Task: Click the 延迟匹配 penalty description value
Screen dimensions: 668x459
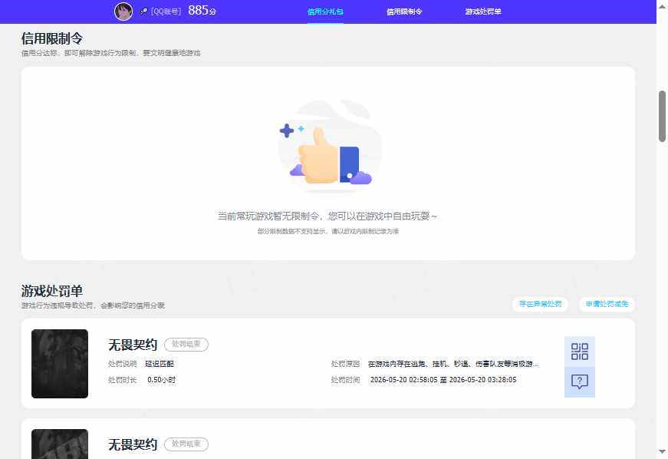Action: click(x=160, y=364)
